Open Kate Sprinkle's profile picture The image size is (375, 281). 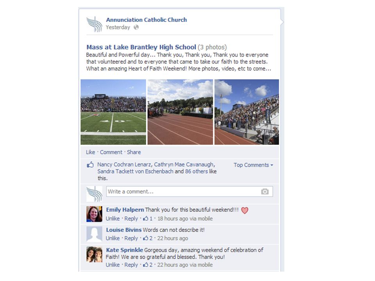(x=94, y=254)
